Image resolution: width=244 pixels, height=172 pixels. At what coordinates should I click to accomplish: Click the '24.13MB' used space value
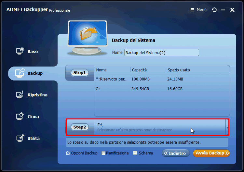(175, 79)
